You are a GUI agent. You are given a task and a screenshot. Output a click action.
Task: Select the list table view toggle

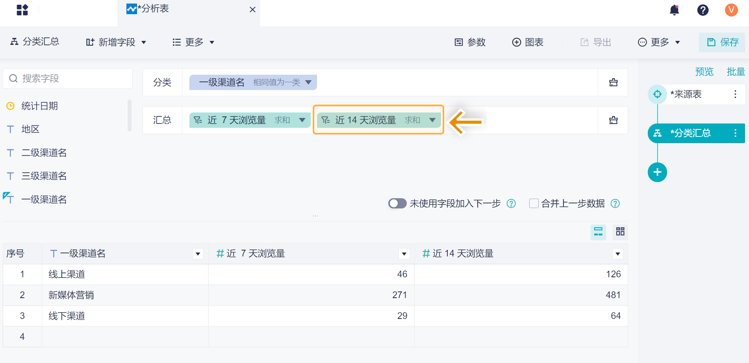click(x=598, y=232)
